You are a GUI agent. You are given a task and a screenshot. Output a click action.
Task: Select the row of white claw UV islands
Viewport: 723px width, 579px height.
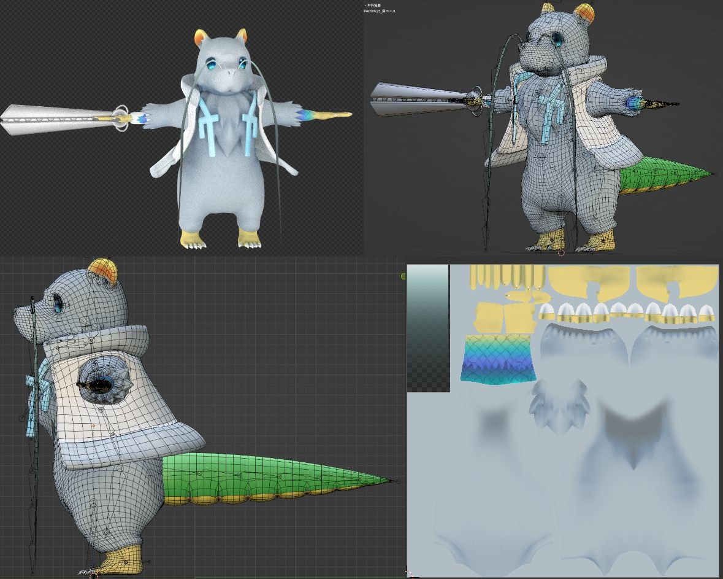click(627, 312)
